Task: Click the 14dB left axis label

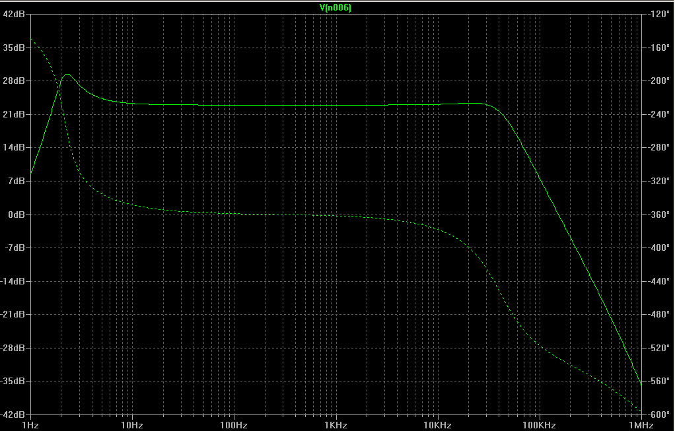Action: 14,148
